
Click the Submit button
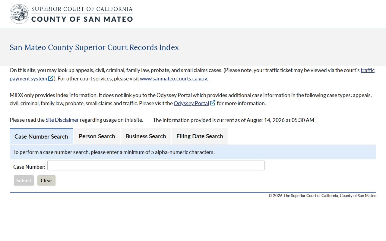point(24,180)
